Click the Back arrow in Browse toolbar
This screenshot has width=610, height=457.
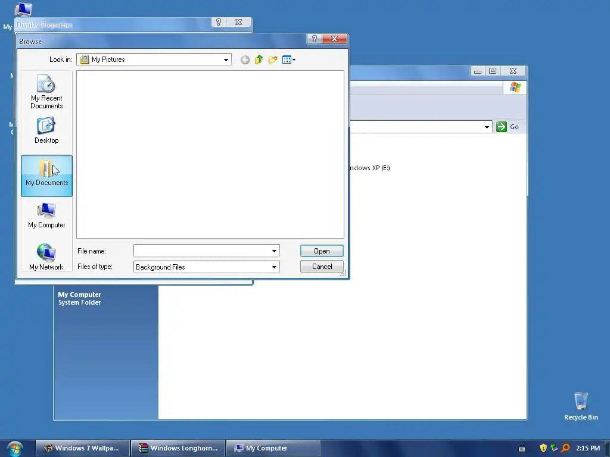(245, 60)
